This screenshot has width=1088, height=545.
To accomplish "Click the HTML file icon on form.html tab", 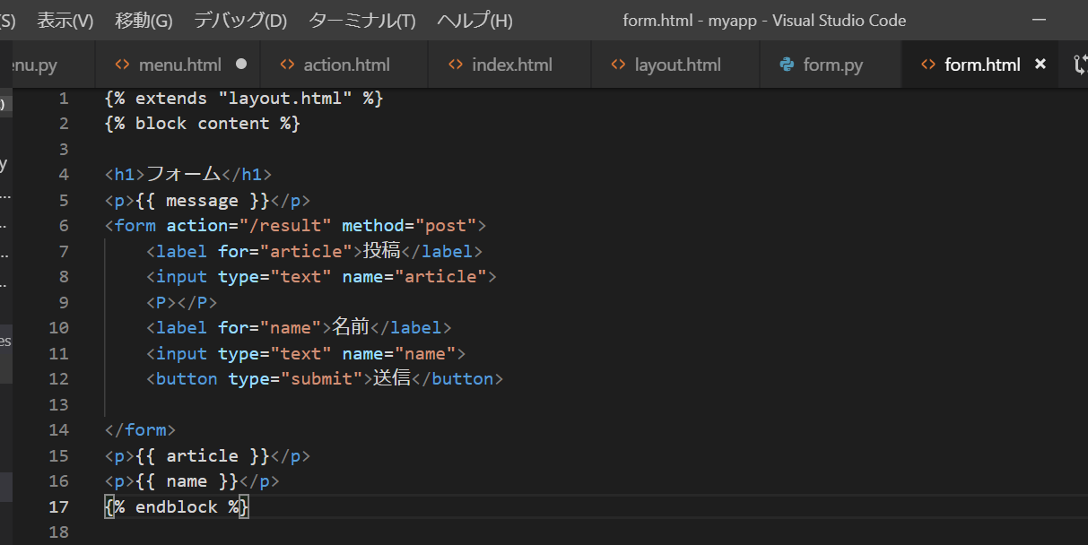I will tap(928, 65).
